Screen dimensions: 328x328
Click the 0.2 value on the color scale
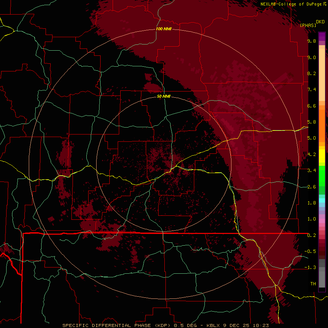tap(312, 235)
